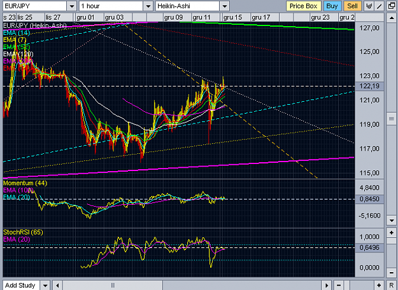Click the time axis zoom in plus button
Viewport: 398px width, 290px height.
pos(379,285)
